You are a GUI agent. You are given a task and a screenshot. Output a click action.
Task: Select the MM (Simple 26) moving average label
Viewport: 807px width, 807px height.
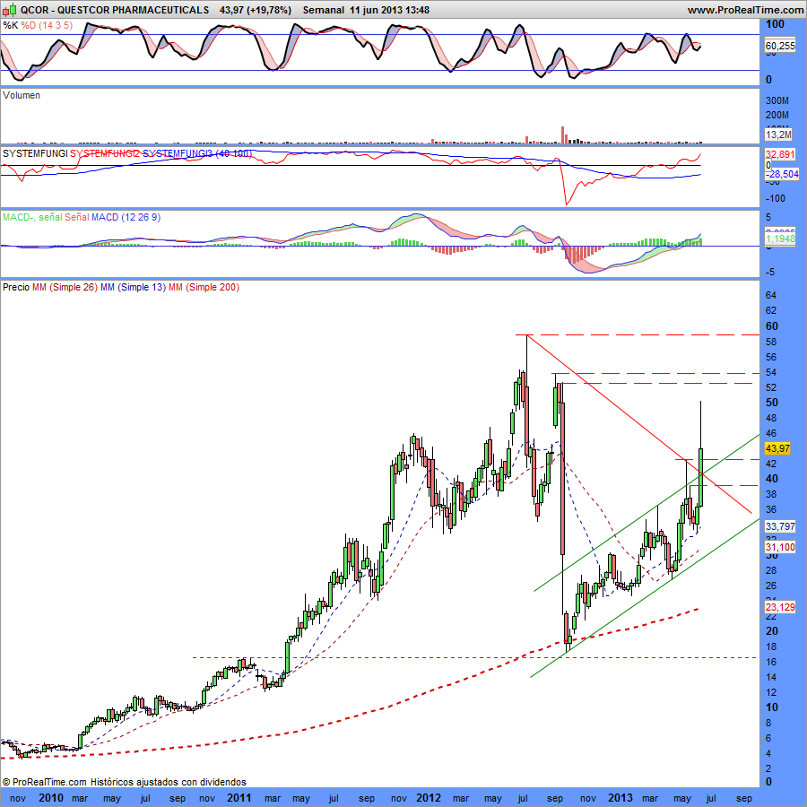pos(65,287)
